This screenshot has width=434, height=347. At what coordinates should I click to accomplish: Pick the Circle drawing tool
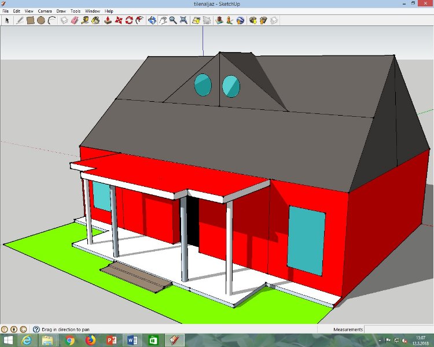pos(41,20)
